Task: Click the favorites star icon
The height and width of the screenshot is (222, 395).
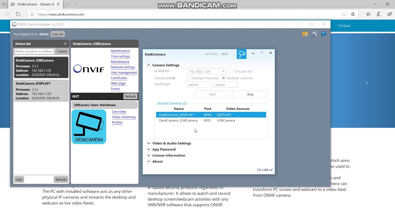Action: (x=353, y=14)
